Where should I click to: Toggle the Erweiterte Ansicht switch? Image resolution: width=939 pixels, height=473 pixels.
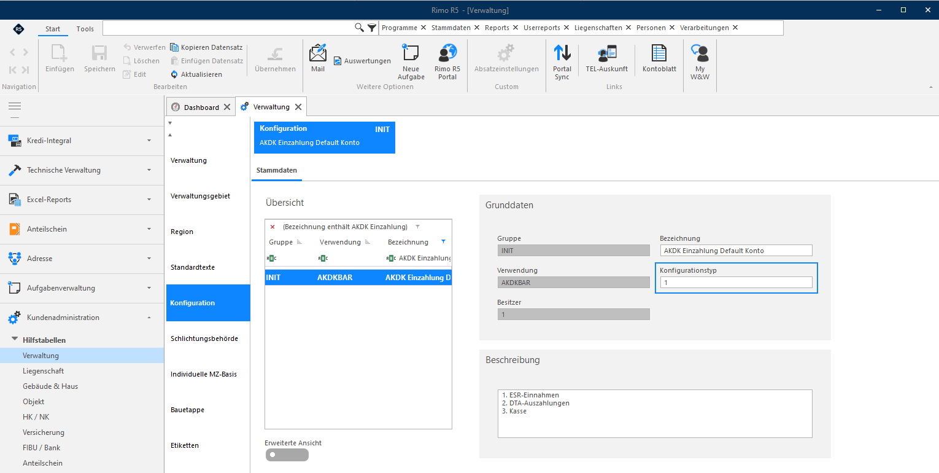[287, 455]
